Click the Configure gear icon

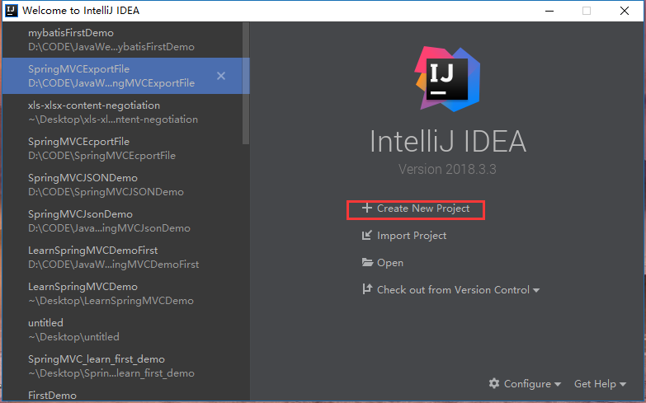tap(494, 384)
